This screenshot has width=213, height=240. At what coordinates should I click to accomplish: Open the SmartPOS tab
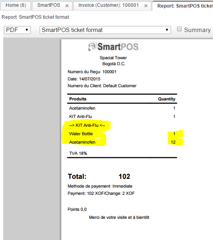point(48,5)
